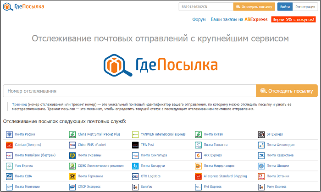
Task: Click the Почта Беларуси icon
Action: point(135,166)
